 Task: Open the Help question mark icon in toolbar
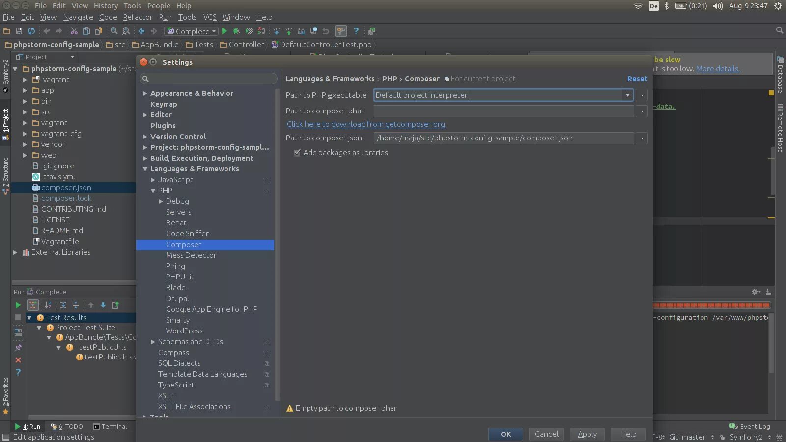[356, 31]
